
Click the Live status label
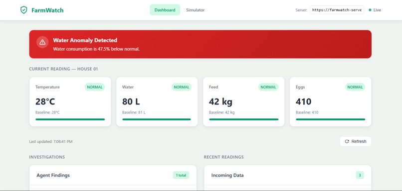[377, 10]
